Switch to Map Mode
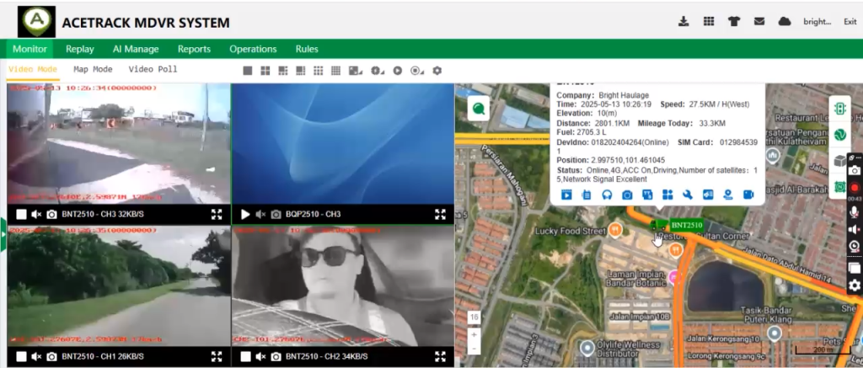The height and width of the screenshot is (368, 863). coord(93,69)
